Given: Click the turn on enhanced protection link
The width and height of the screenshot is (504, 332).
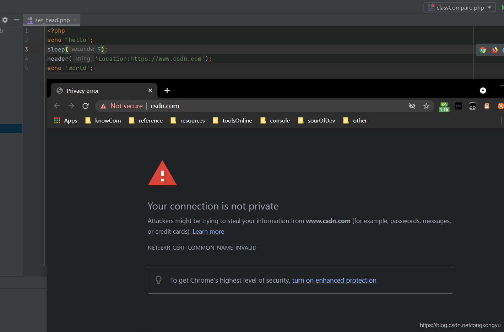Looking at the screenshot, I should point(334,280).
